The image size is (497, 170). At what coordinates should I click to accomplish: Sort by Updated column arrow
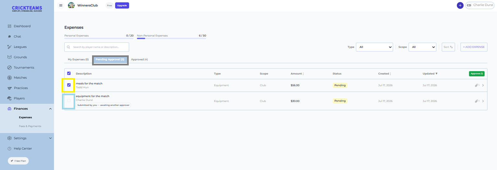(x=436, y=74)
